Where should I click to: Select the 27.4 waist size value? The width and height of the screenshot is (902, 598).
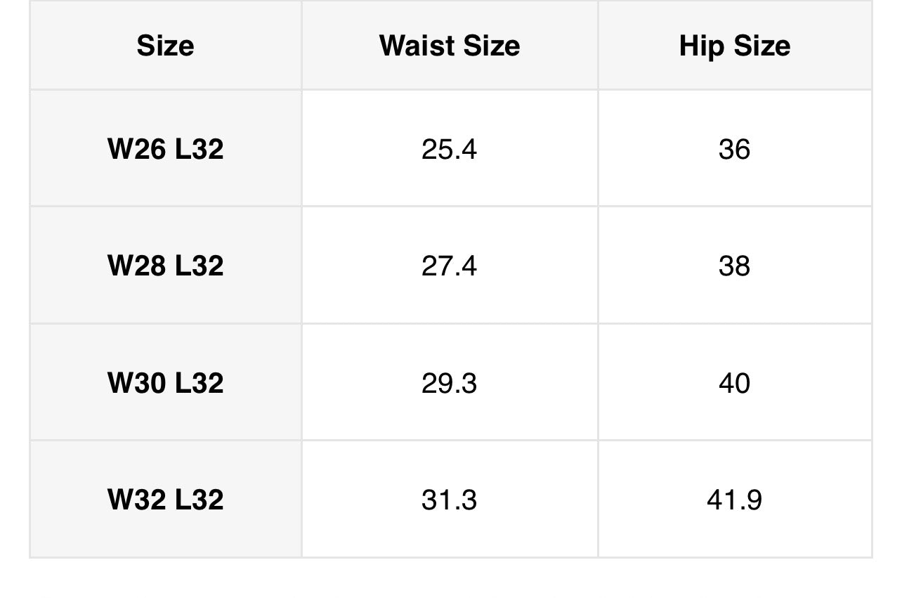[x=449, y=266]
